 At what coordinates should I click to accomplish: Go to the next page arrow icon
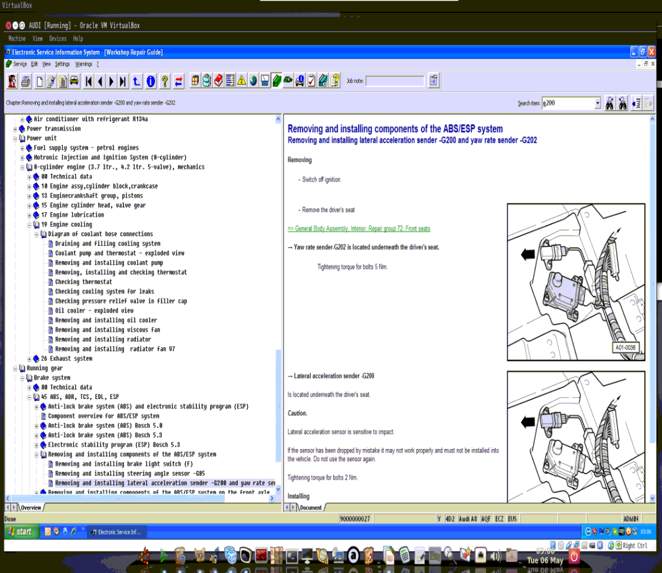point(112,81)
